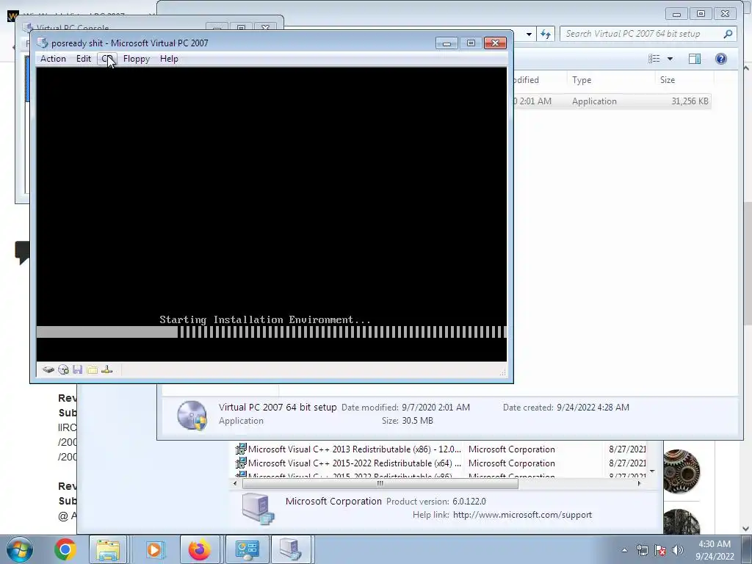Launch Firefox from the taskbar
752x564 pixels.
(x=200, y=549)
